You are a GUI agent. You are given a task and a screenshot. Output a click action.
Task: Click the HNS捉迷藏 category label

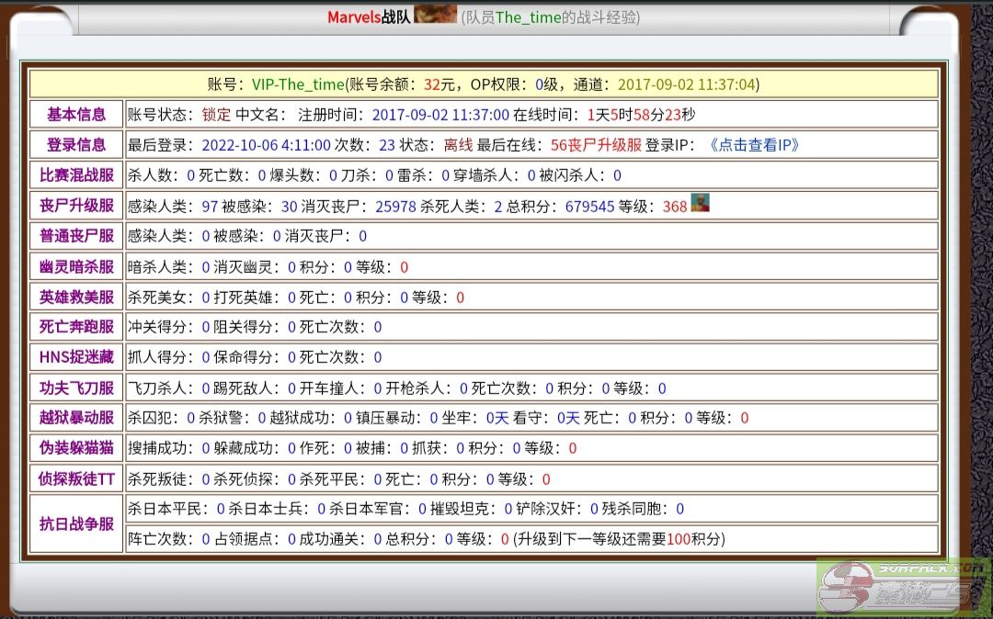[76, 357]
